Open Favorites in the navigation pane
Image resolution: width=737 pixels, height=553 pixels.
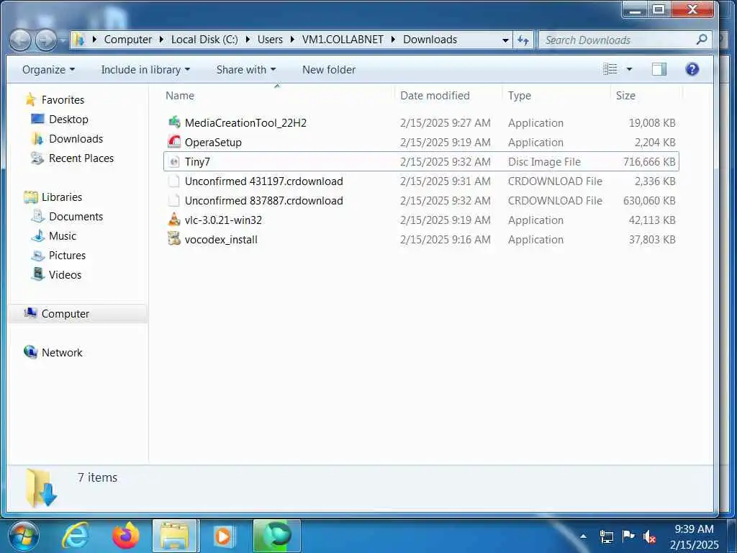click(x=63, y=99)
